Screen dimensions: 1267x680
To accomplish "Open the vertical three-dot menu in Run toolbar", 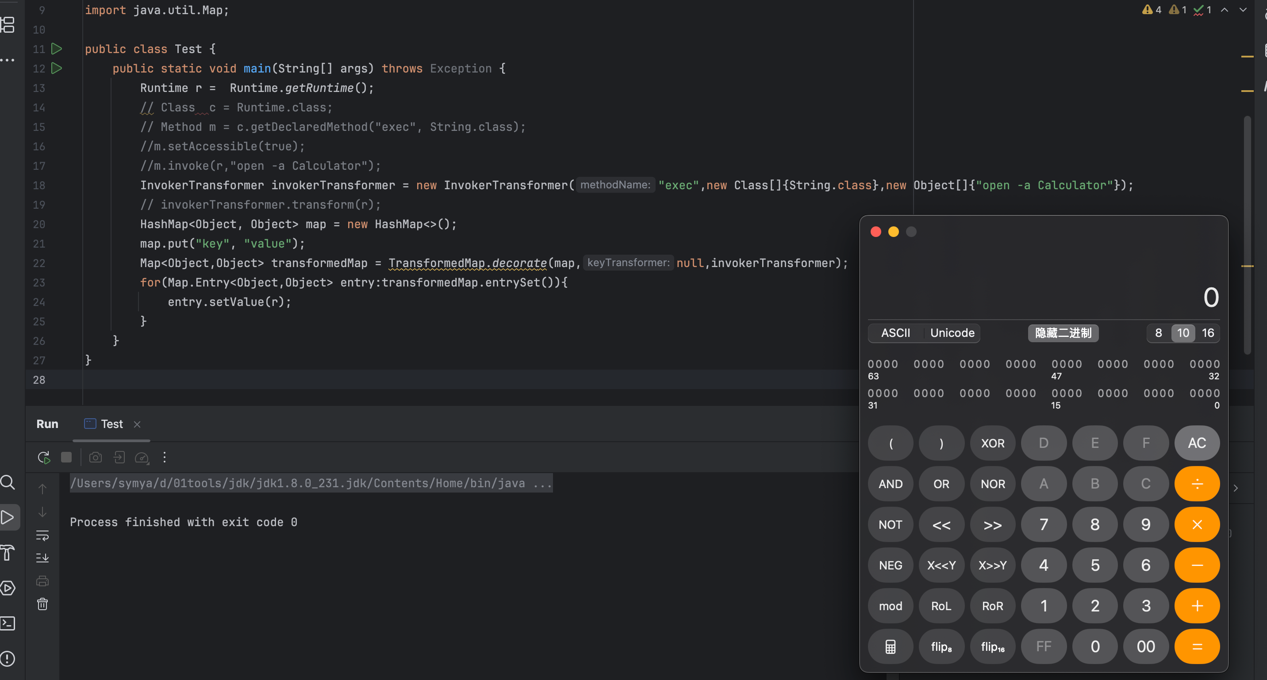I will [164, 457].
